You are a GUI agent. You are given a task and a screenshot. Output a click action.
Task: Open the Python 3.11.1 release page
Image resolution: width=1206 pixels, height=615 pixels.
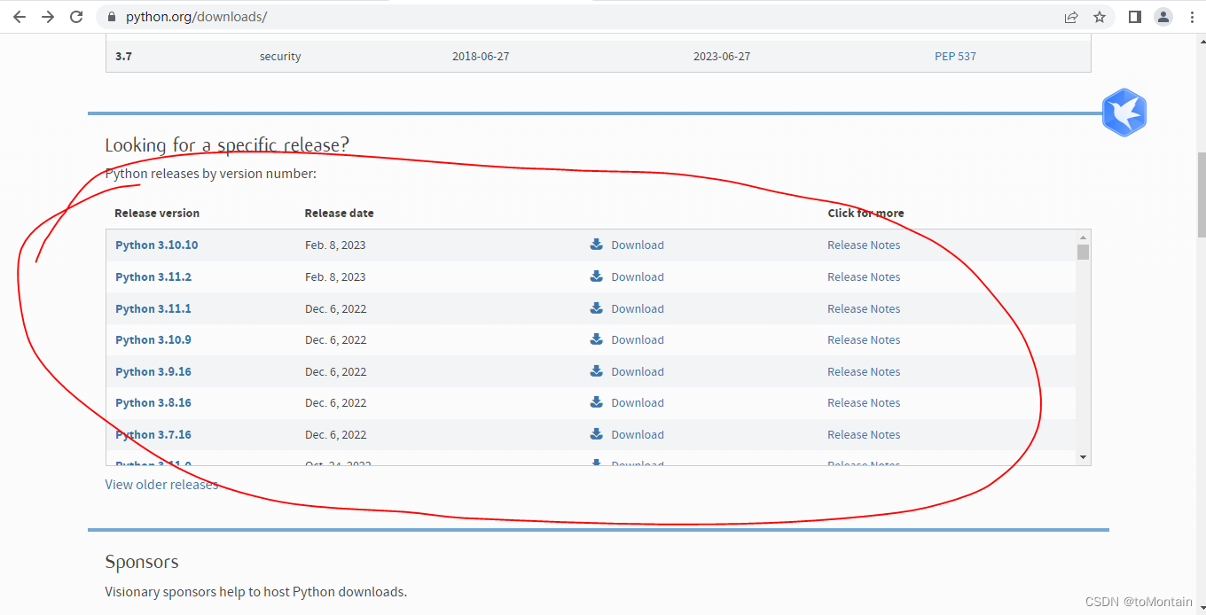(153, 308)
